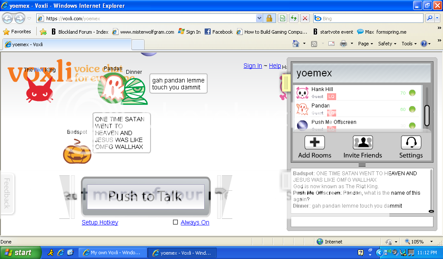The width and height of the screenshot is (443, 259).
Task: Open the Max formspring.me favorite
Action: pyautogui.click(x=382, y=32)
